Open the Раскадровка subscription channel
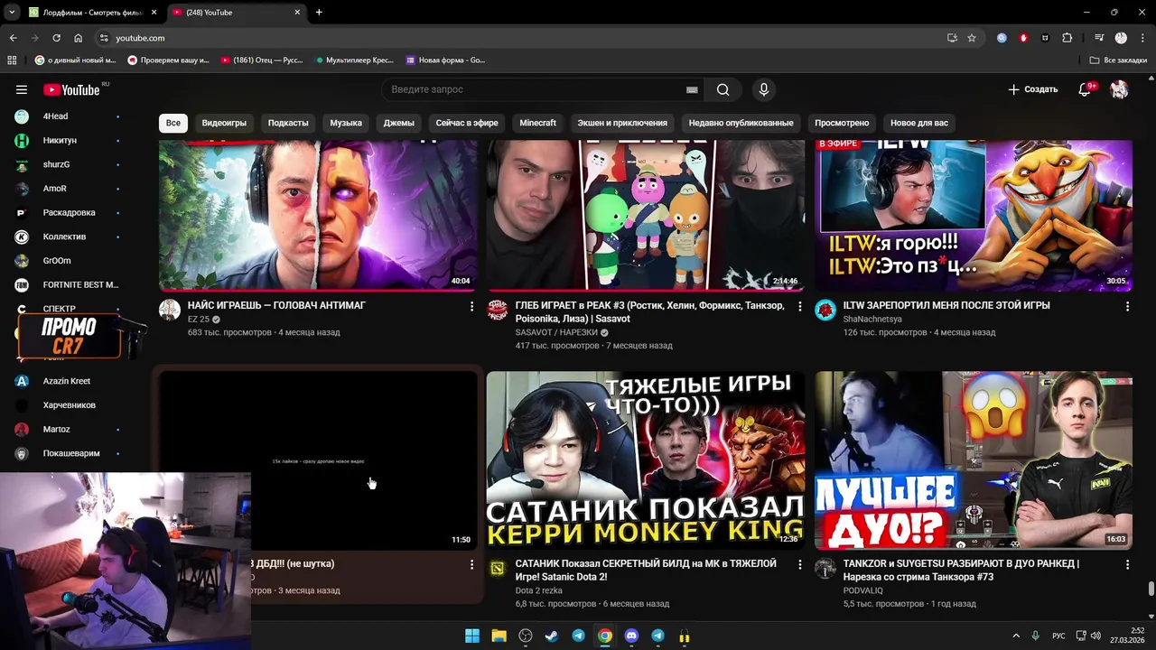The height and width of the screenshot is (650, 1156). 68,213
